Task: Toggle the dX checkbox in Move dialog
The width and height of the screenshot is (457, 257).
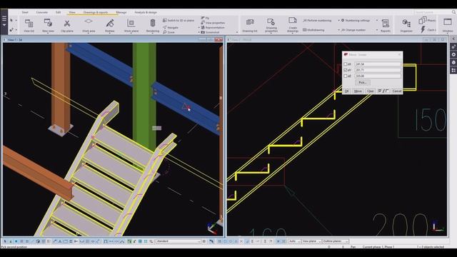Action: (x=346, y=64)
